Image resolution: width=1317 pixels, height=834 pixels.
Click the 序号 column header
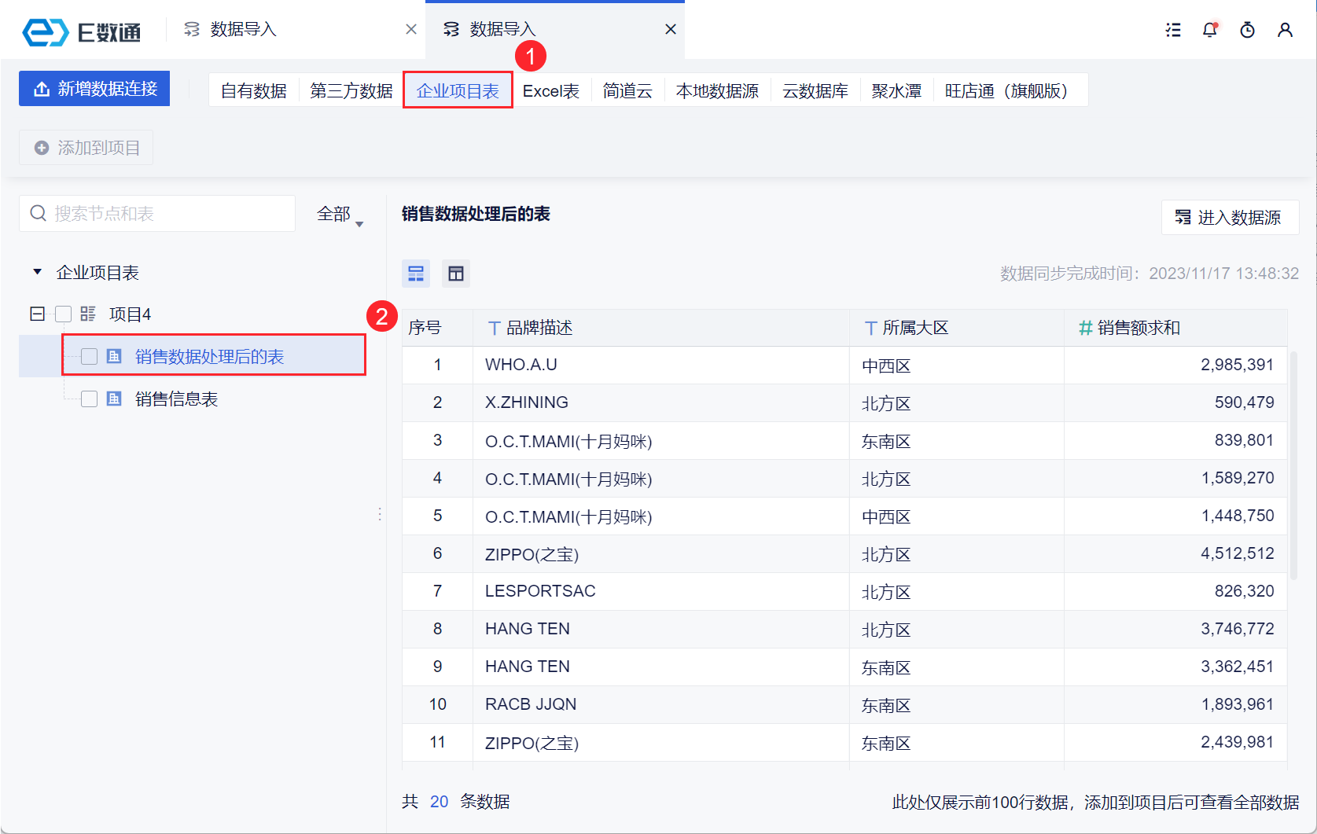point(437,328)
